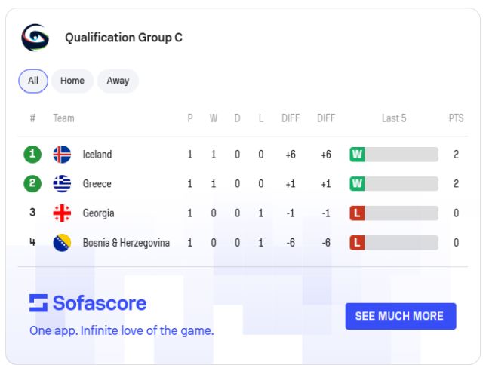
Task: Click the Greece flag icon
Action: [x=62, y=184]
